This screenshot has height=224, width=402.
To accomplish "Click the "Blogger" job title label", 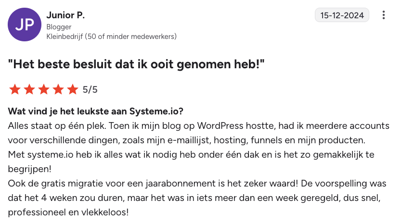I will [x=59, y=27].
